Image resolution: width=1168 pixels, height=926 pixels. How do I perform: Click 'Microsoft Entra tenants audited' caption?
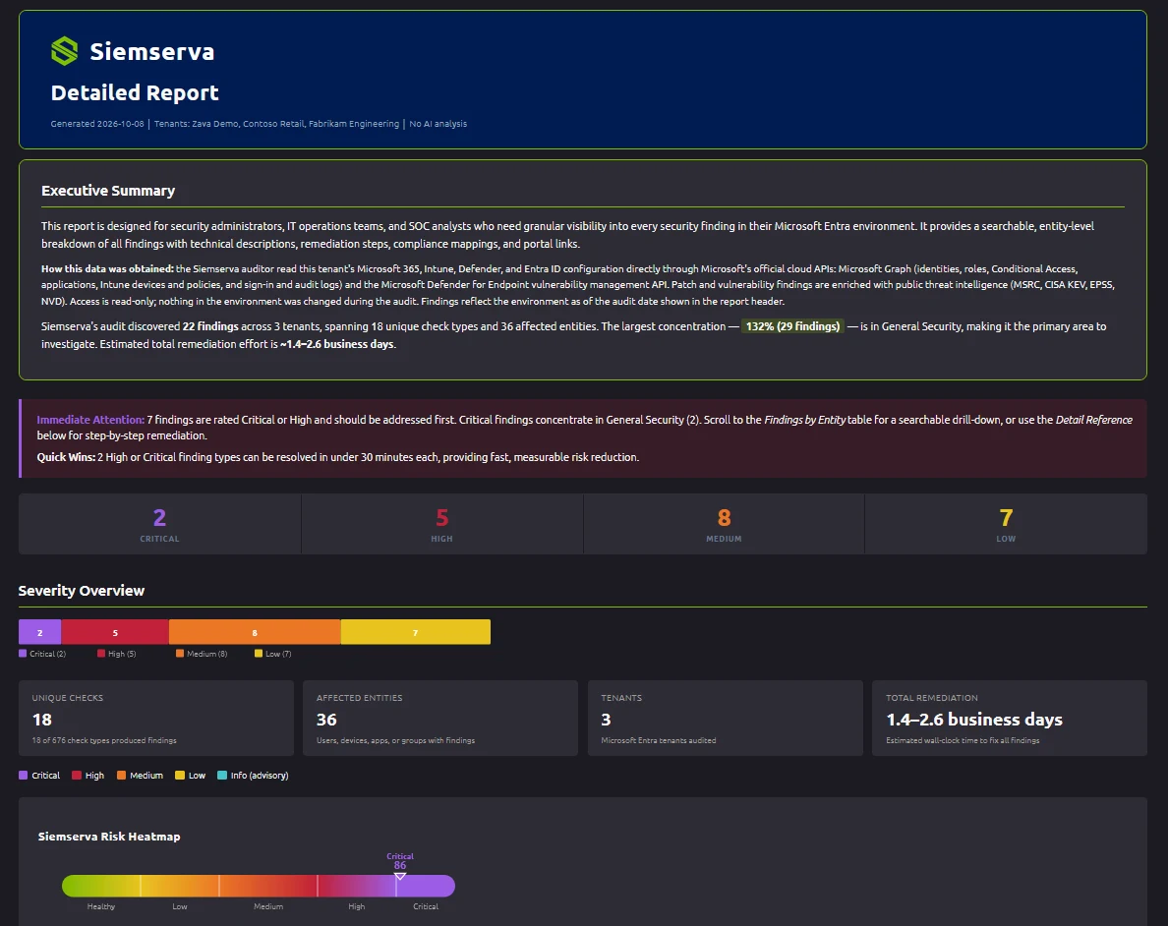coord(659,740)
